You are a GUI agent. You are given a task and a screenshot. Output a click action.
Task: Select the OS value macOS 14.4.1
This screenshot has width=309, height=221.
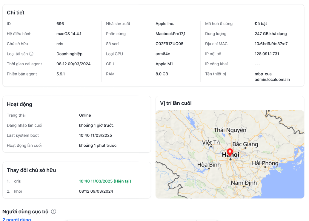pos(69,34)
